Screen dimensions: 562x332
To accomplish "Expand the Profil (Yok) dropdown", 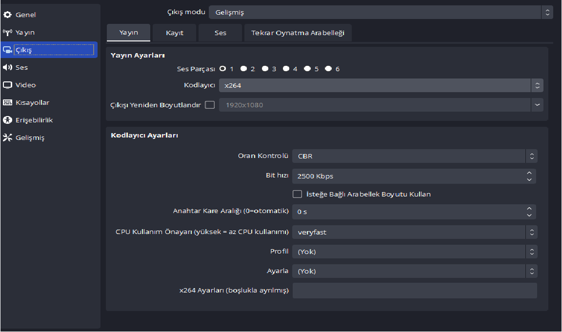I will click(415, 252).
